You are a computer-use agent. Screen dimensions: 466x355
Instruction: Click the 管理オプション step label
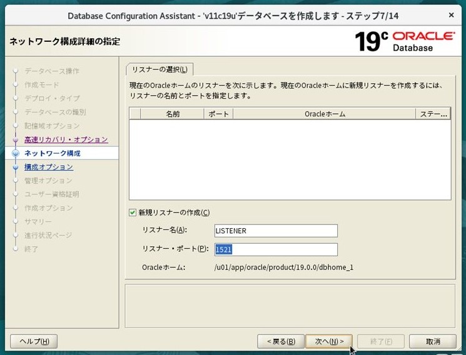48,181
